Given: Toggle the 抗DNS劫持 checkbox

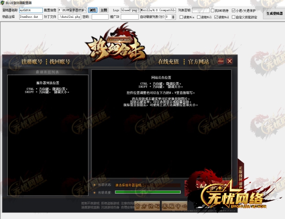Looking at the screenshot, I should tap(212, 10).
